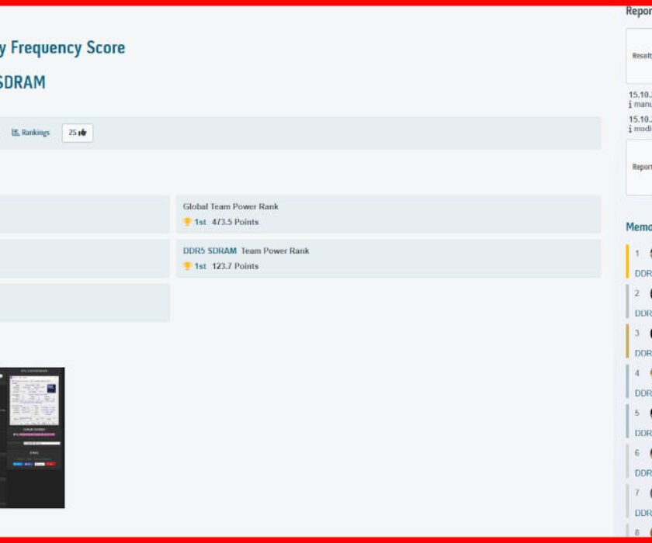Viewport: 652px width, 543px height.
Task: Click the avatar of the rank 3 entry
Action: 649,333
